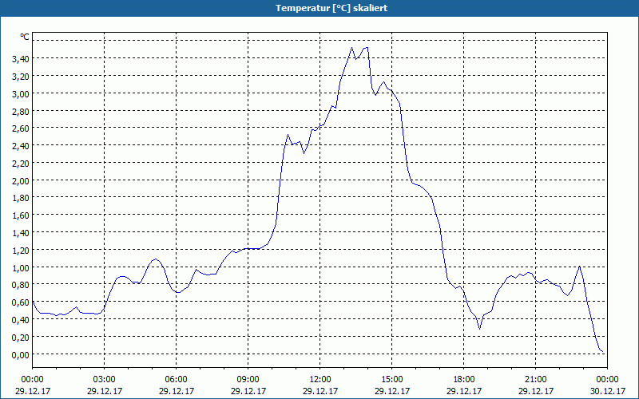Click the 03:00 time label
This screenshot has height=399, width=639.
(105, 380)
